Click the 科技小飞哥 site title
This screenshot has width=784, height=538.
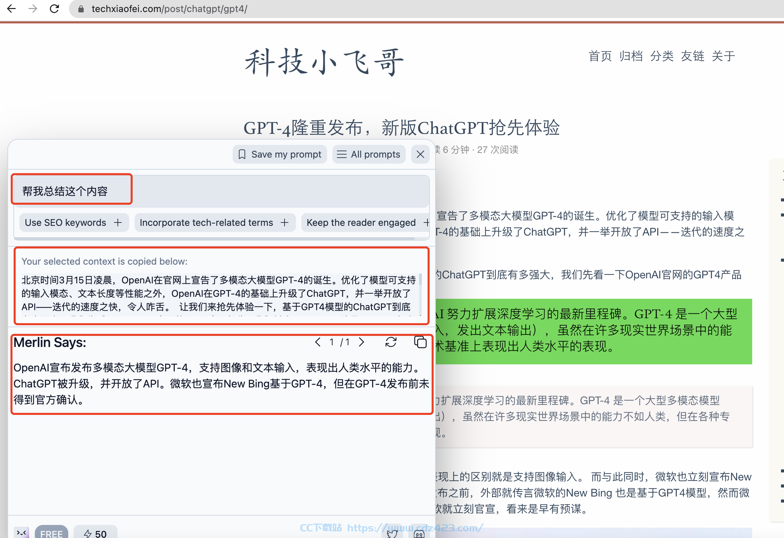pyautogui.click(x=324, y=62)
